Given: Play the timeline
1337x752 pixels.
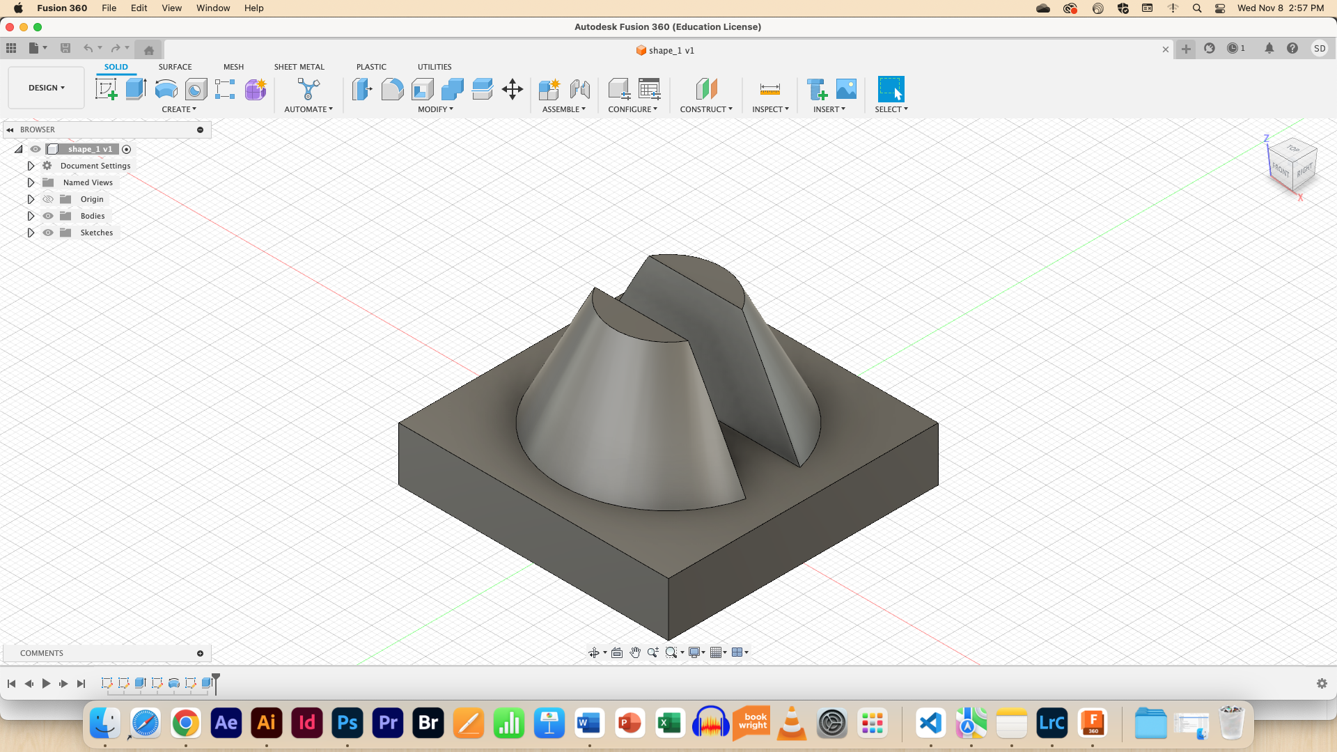Looking at the screenshot, I should click(46, 684).
